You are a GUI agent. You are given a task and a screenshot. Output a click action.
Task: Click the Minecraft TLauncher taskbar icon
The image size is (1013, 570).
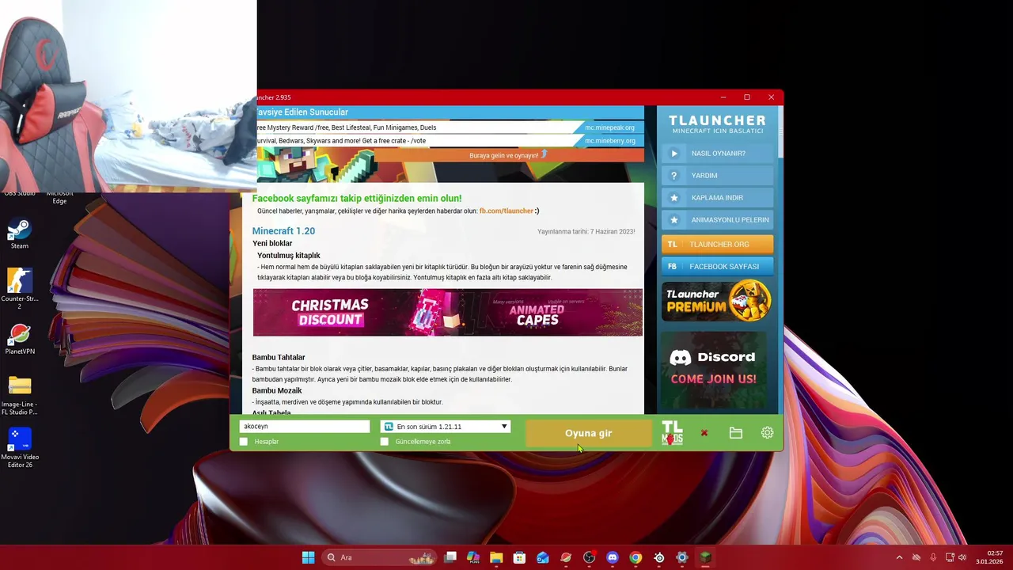coord(705,557)
